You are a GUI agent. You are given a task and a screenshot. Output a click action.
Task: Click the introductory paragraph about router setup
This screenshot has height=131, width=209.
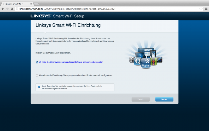(75, 41)
